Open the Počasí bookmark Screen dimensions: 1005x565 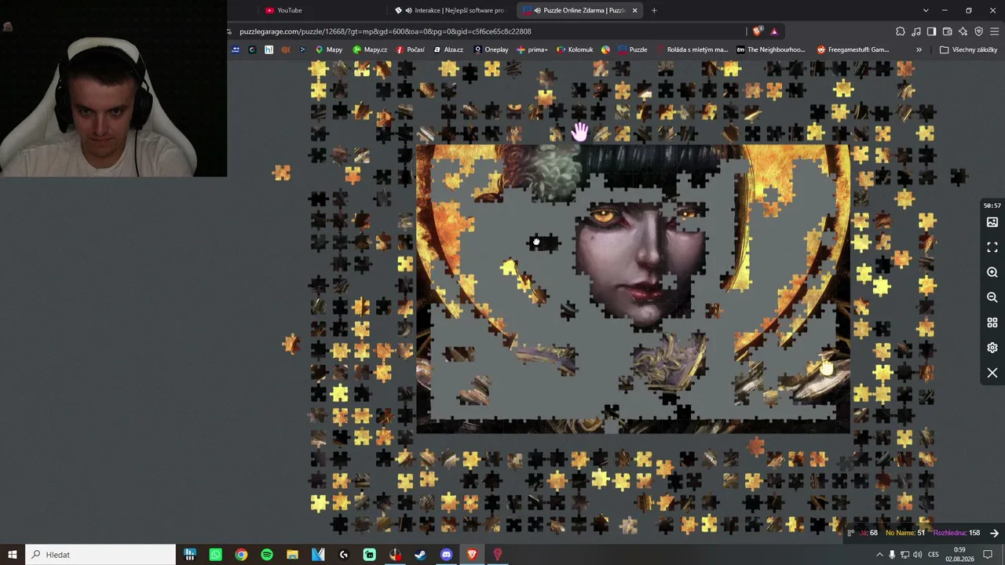click(x=411, y=49)
